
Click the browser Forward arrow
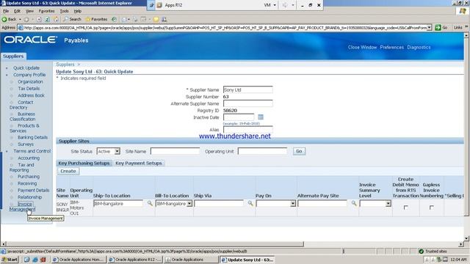tap(26, 19)
